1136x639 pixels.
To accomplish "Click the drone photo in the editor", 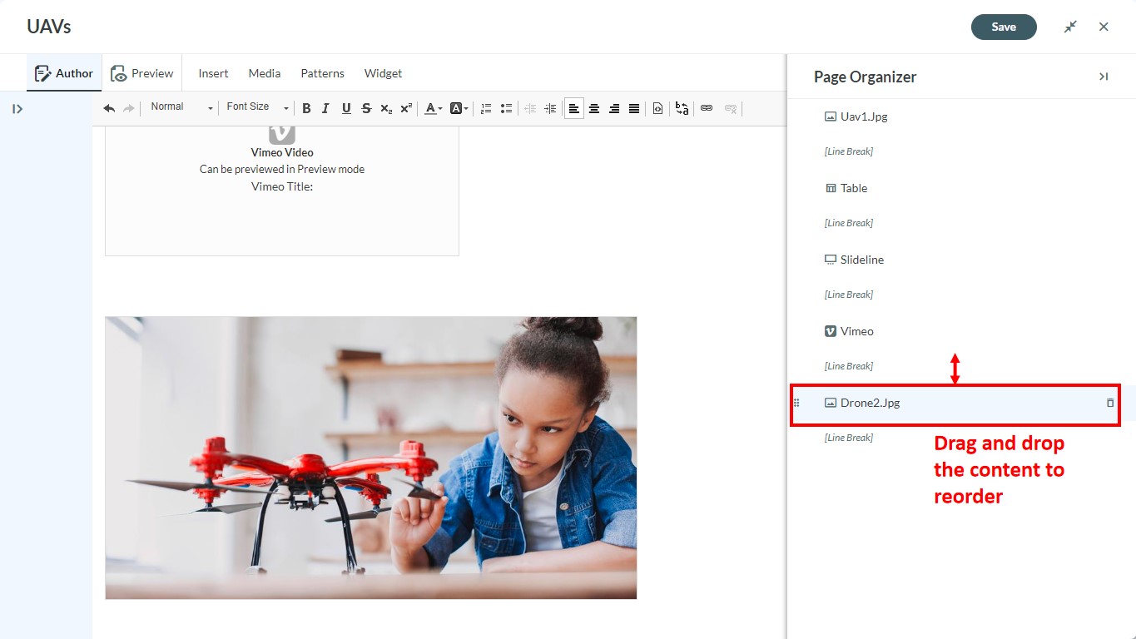I will 370,458.
